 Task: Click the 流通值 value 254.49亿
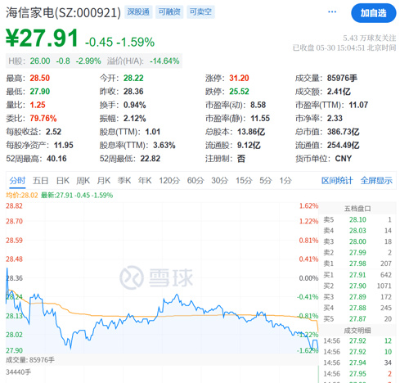tap(344, 145)
